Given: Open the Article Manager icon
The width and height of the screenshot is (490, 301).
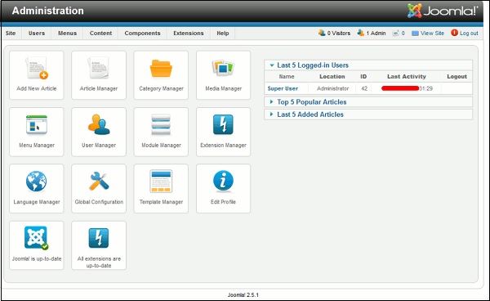Looking at the screenshot, I should pos(99,68).
